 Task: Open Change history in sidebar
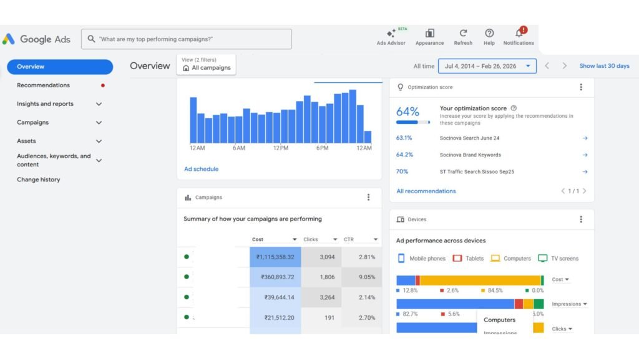pos(39,179)
